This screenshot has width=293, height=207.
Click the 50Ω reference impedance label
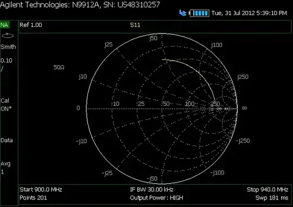[x=59, y=67]
